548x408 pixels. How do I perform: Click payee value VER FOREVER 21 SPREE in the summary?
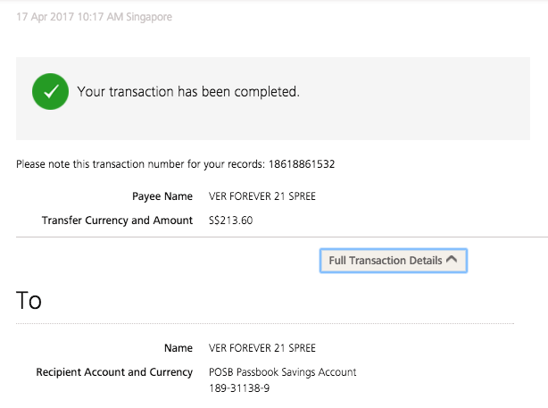tap(262, 196)
